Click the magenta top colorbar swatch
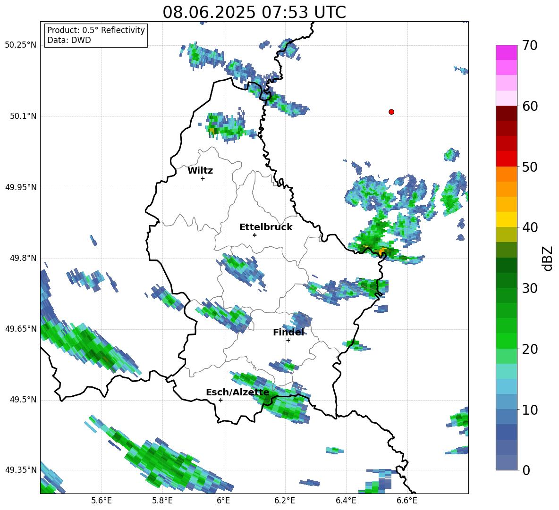The height and width of the screenshot is (510, 559). tap(506, 52)
